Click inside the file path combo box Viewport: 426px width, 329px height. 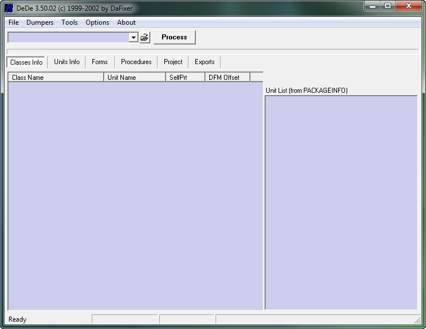tap(69, 37)
